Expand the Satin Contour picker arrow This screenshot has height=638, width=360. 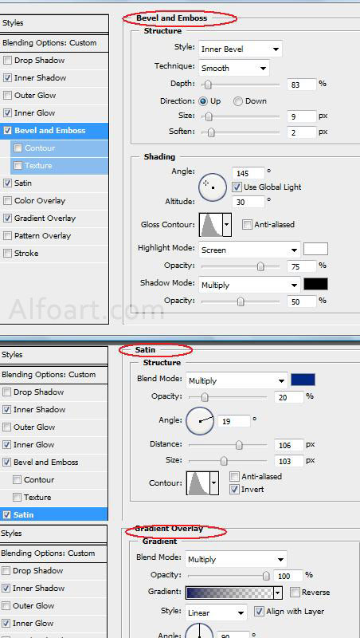[x=214, y=483]
